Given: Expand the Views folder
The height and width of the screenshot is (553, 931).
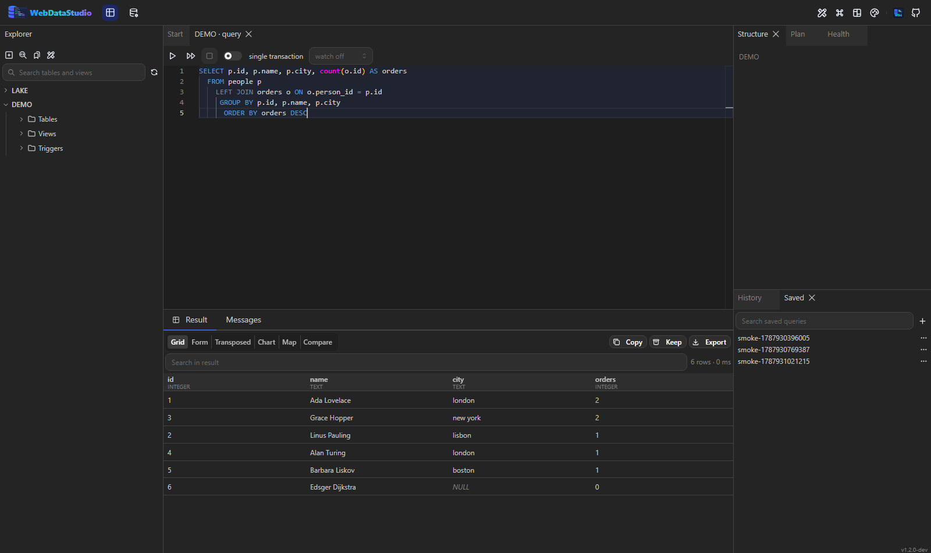Looking at the screenshot, I should 22,134.
